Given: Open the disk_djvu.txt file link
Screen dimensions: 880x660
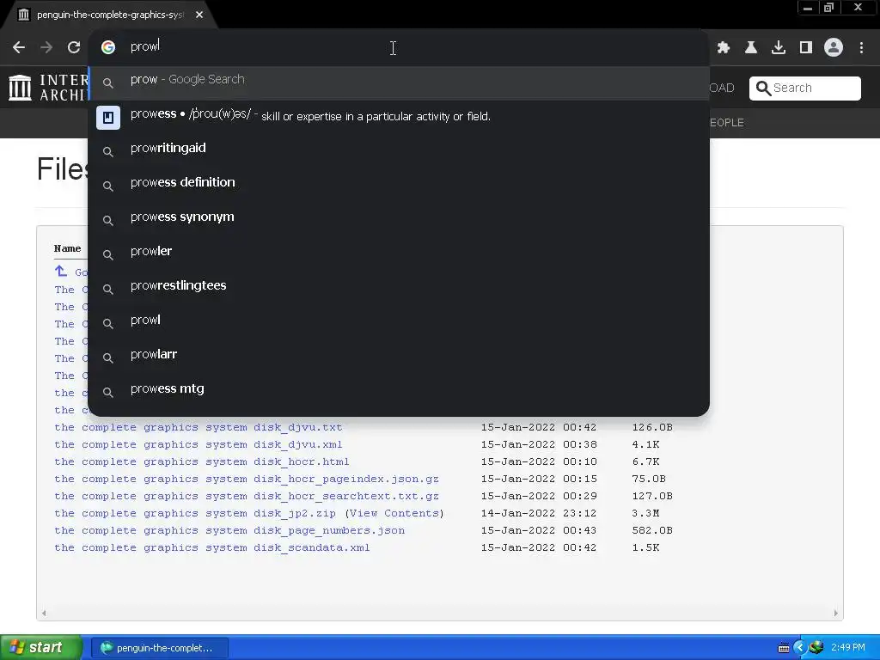Looking at the screenshot, I should click(199, 427).
